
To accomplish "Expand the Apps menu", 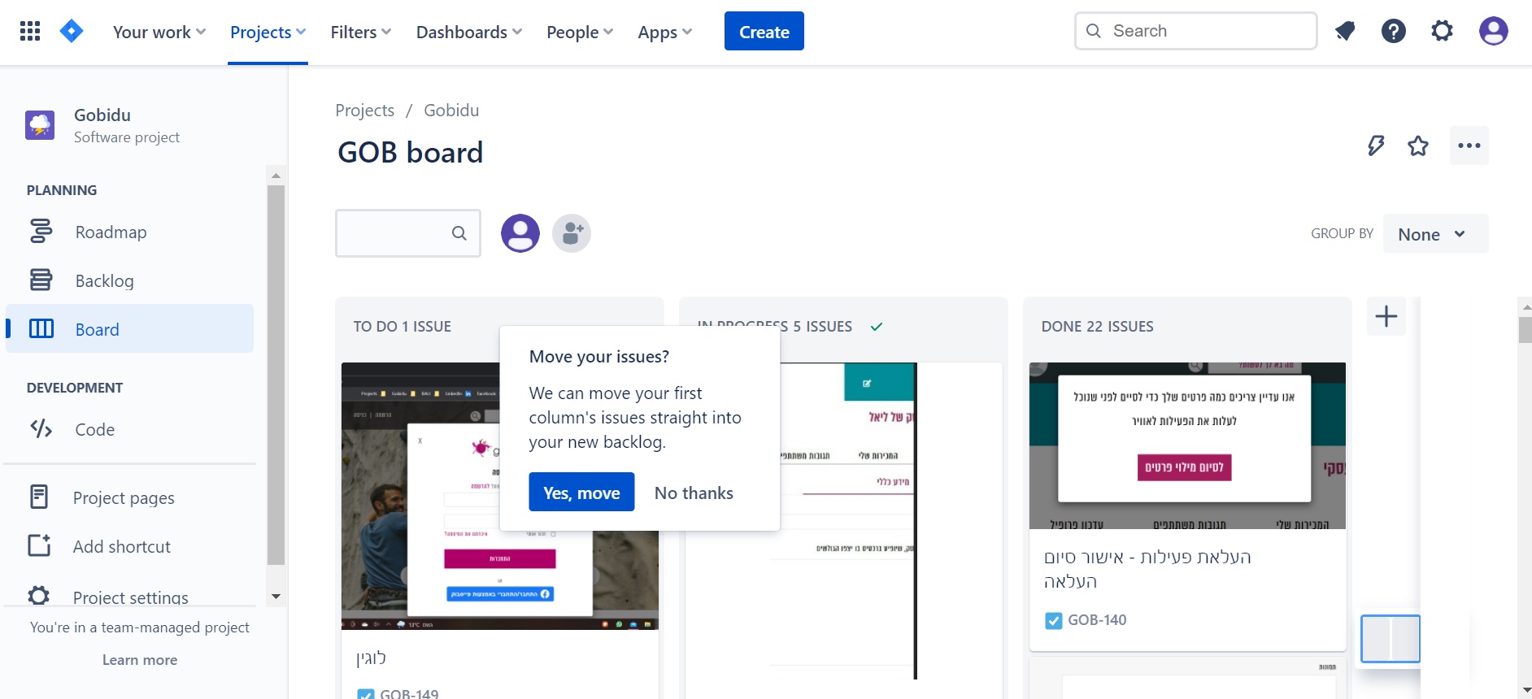I will [x=665, y=32].
